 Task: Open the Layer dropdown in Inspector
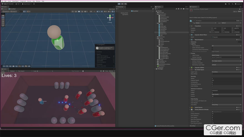231,23
